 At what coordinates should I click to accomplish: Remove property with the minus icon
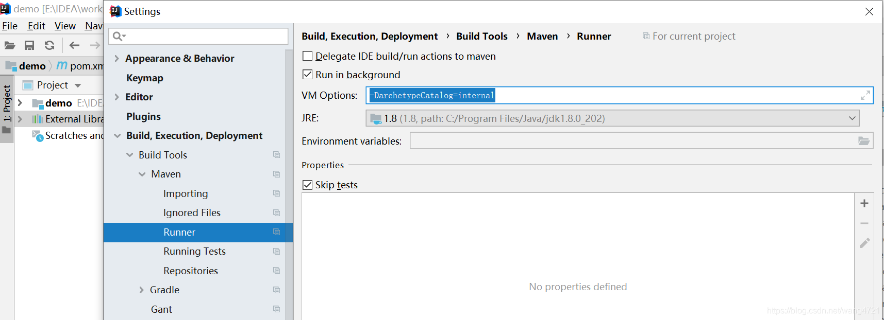864,223
